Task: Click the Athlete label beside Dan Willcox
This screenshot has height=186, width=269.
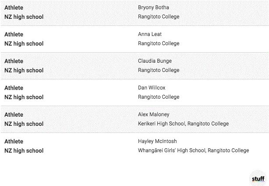Action: tap(14, 88)
